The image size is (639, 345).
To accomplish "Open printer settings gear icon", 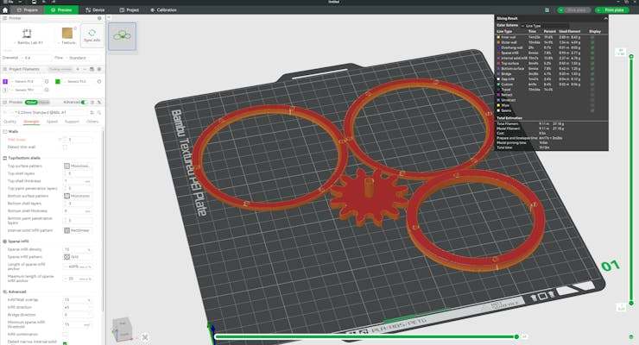I will click(x=100, y=19).
